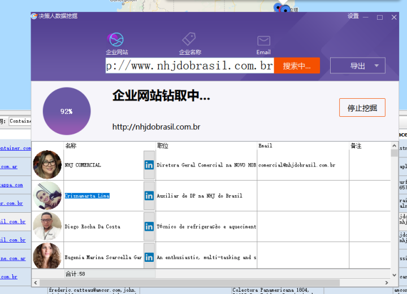Click the Diretora Geral Comercial position cell

pyautogui.click(x=206, y=165)
